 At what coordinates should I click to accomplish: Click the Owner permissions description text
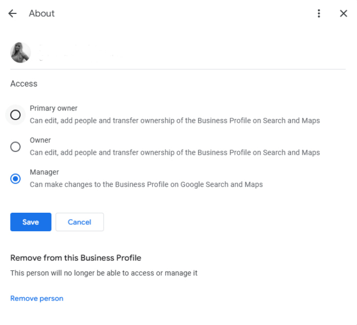point(175,152)
